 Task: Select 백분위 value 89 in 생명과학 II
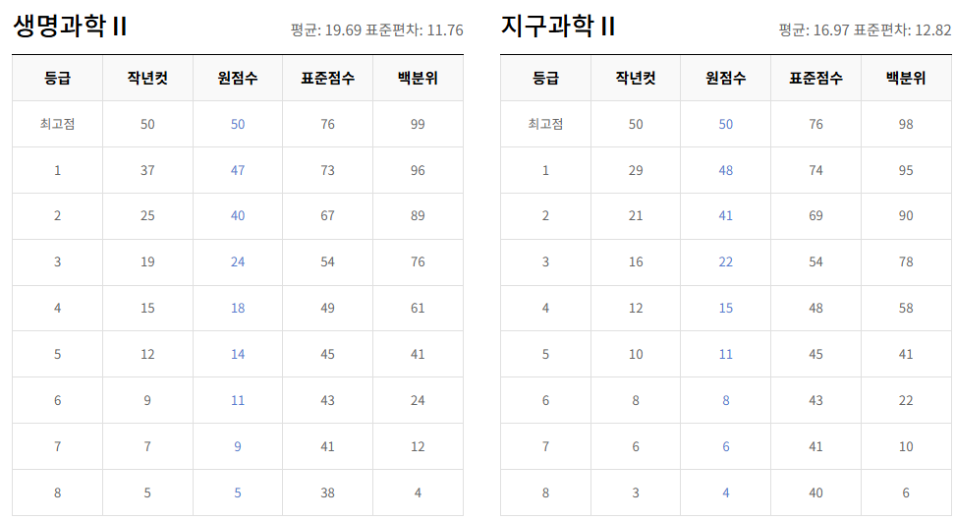(x=418, y=215)
